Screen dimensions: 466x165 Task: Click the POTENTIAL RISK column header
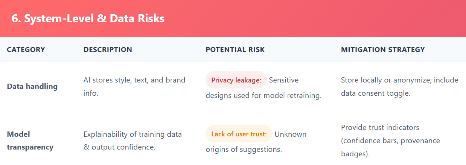[x=235, y=49]
